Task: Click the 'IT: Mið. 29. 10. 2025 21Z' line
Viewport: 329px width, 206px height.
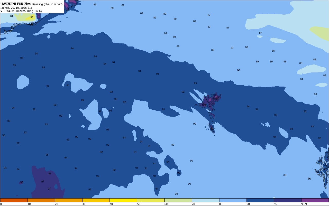Action: (16, 7)
